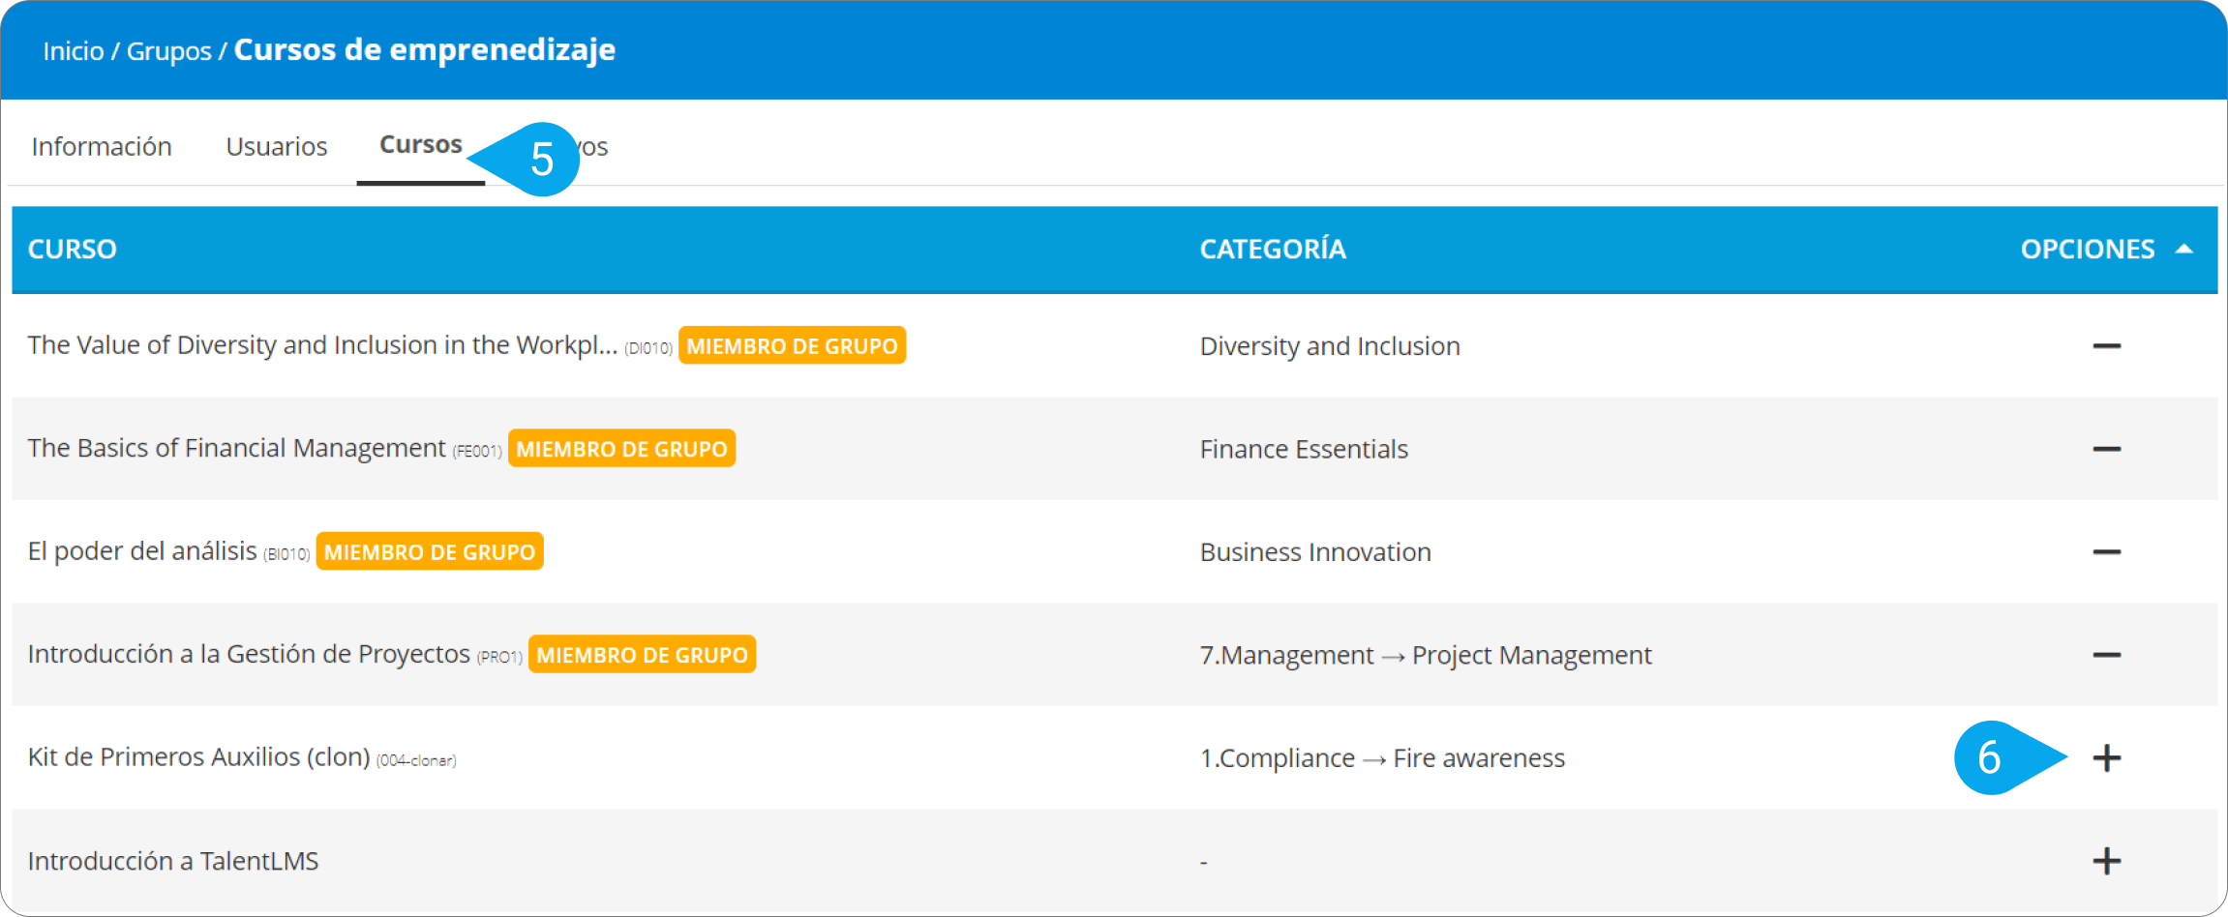Image resolution: width=2228 pixels, height=917 pixels.
Task: Switch to the Usuarios tab
Action: pos(277,147)
